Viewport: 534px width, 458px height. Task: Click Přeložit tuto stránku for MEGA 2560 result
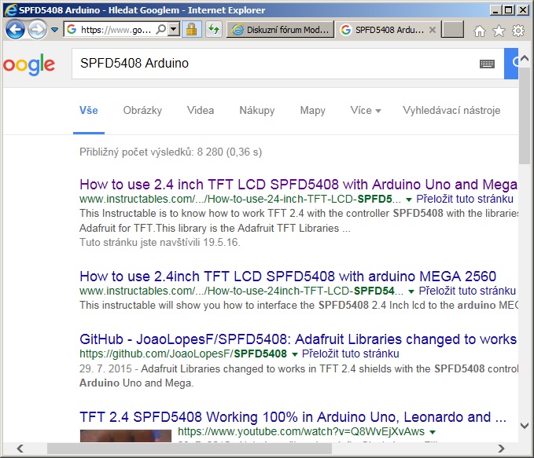[467, 291]
